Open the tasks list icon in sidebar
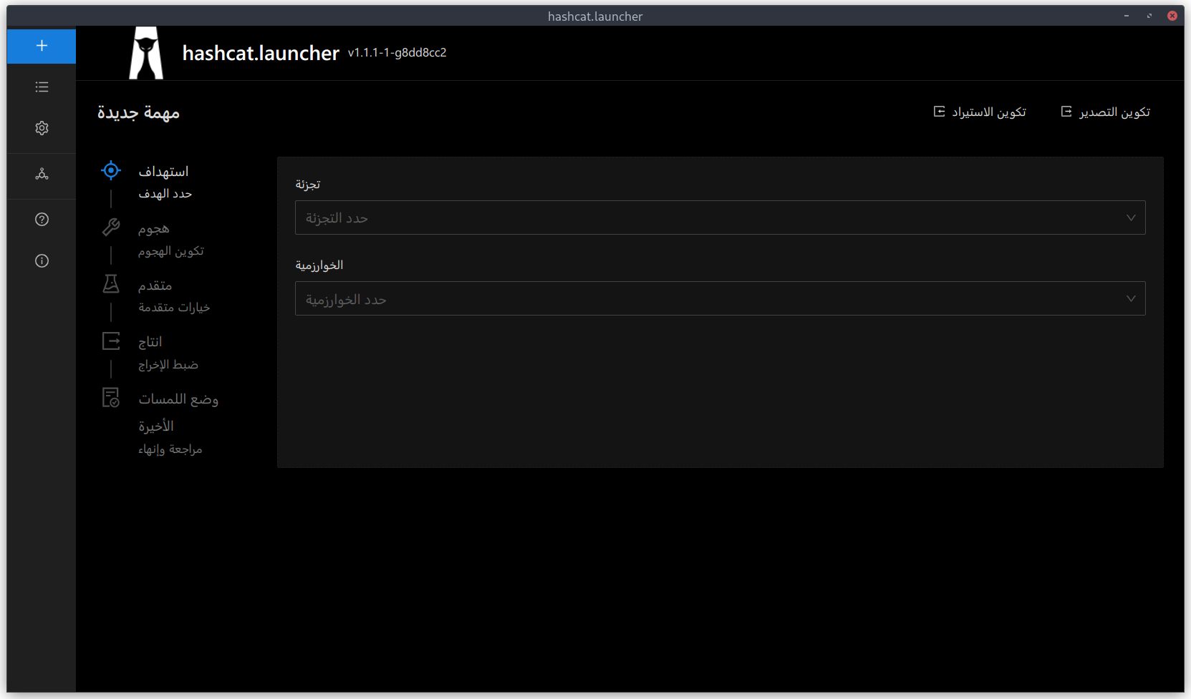The height and width of the screenshot is (699, 1191). [42, 87]
